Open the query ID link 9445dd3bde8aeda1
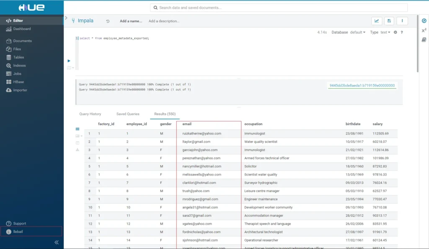This screenshot has width=429, height=249. [x=362, y=85]
